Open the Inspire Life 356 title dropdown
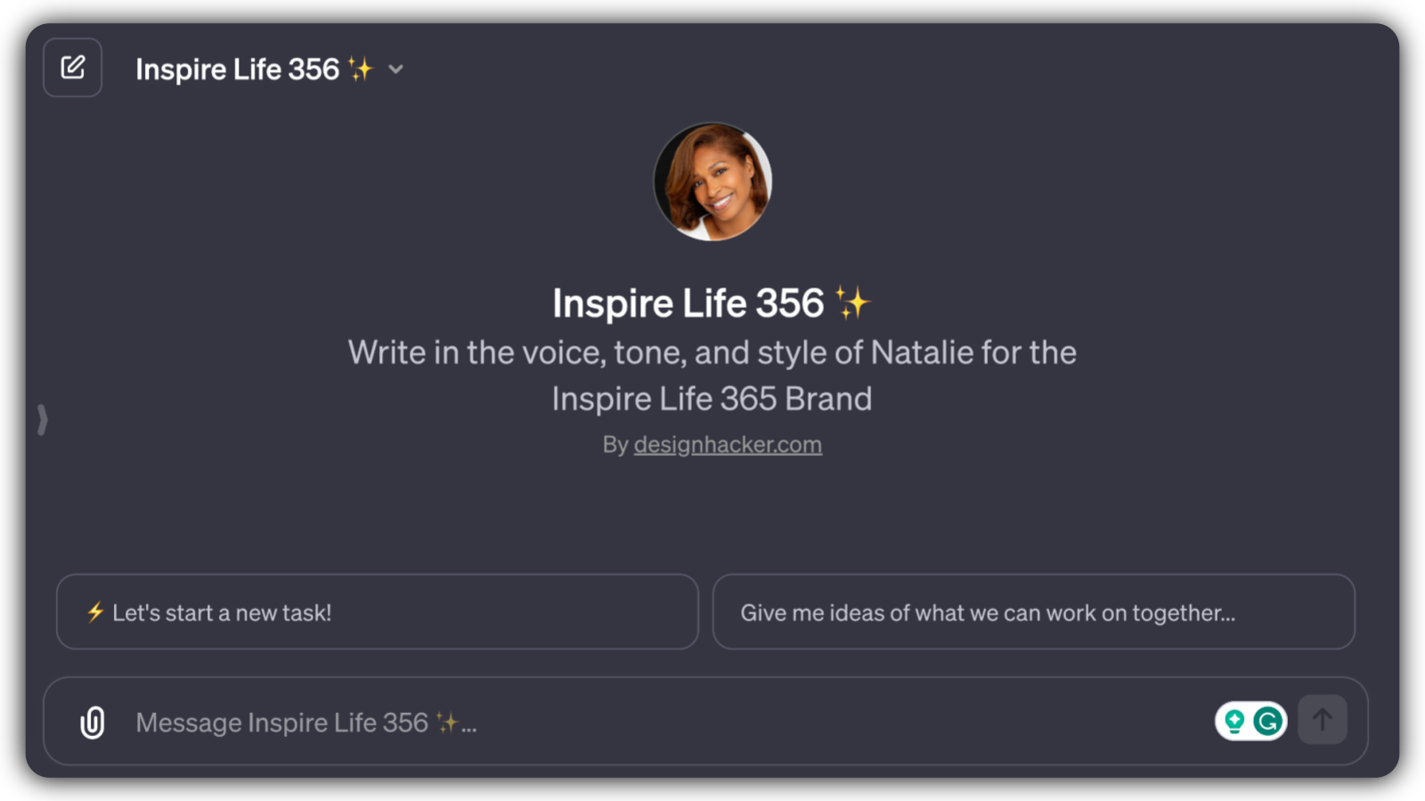The width and height of the screenshot is (1425, 801). [x=396, y=69]
